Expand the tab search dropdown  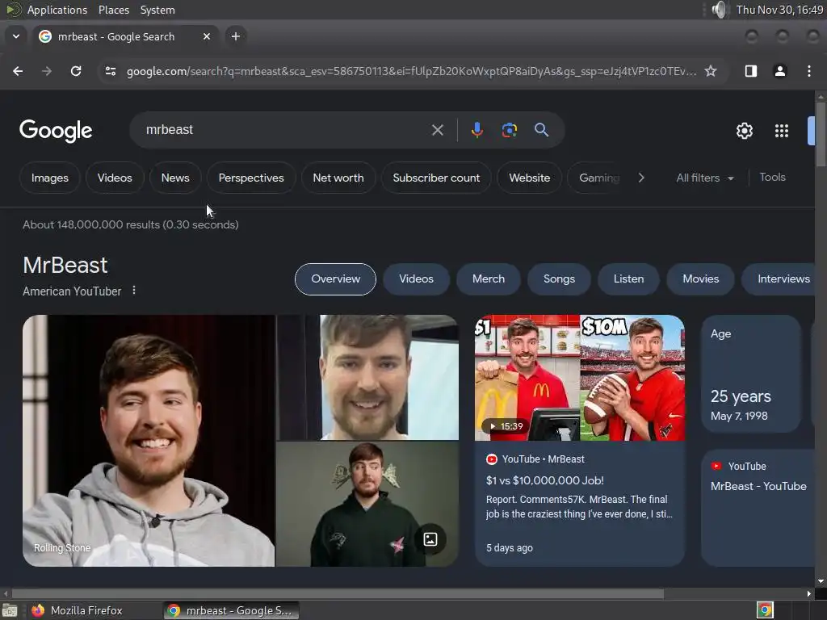(x=16, y=36)
